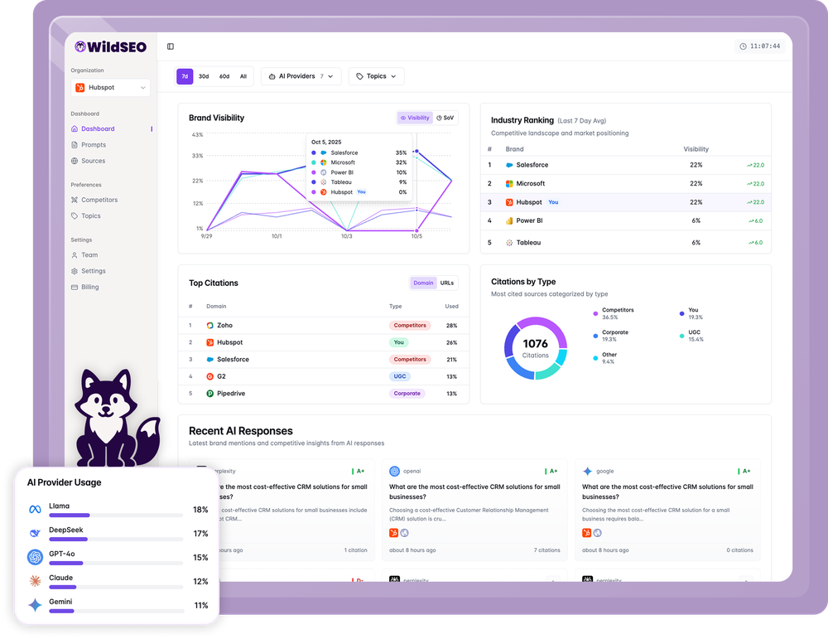The height and width of the screenshot is (639, 828).
Task: Click the WildSEO logo icon
Action: [80, 46]
